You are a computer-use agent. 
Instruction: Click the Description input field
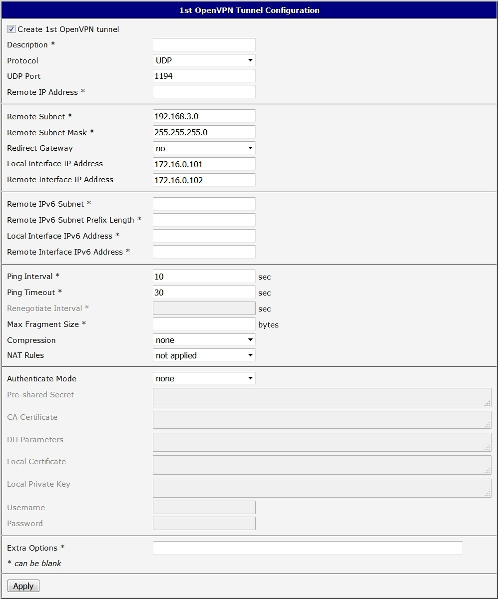pos(204,45)
